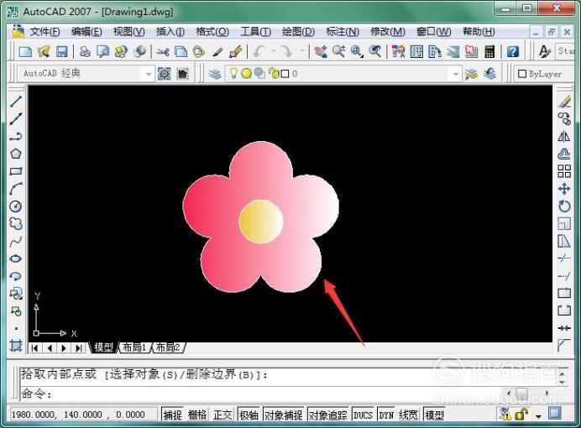Click the Undo arrow
Viewport: 581px width, 428px height.
(x=259, y=51)
